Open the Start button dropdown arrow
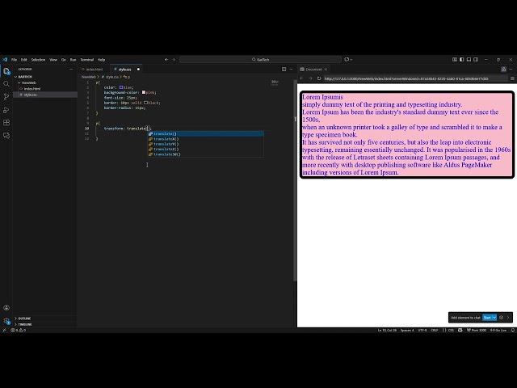The image size is (517, 388). [494, 318]
